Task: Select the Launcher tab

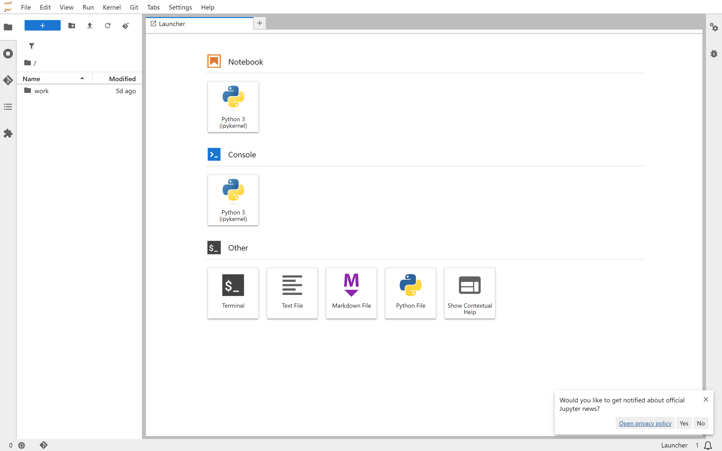Action: pyautogui.click(x=199, y=24)
